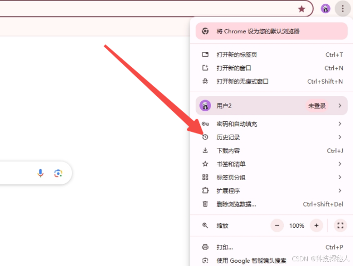Click the lens icon beside 使用 Google 智能镜头搜索
Viewport: 354px width, 266px height.
[x=205, y=261]
